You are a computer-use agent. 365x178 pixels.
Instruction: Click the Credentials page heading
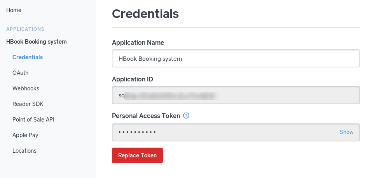tap(145, 14)
